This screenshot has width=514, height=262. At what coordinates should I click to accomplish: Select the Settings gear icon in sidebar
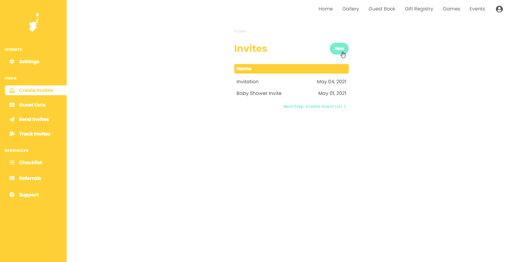(12, 61)
